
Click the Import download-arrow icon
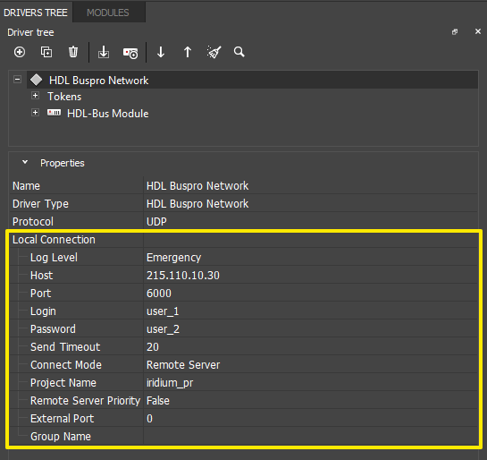coord(104,52)
